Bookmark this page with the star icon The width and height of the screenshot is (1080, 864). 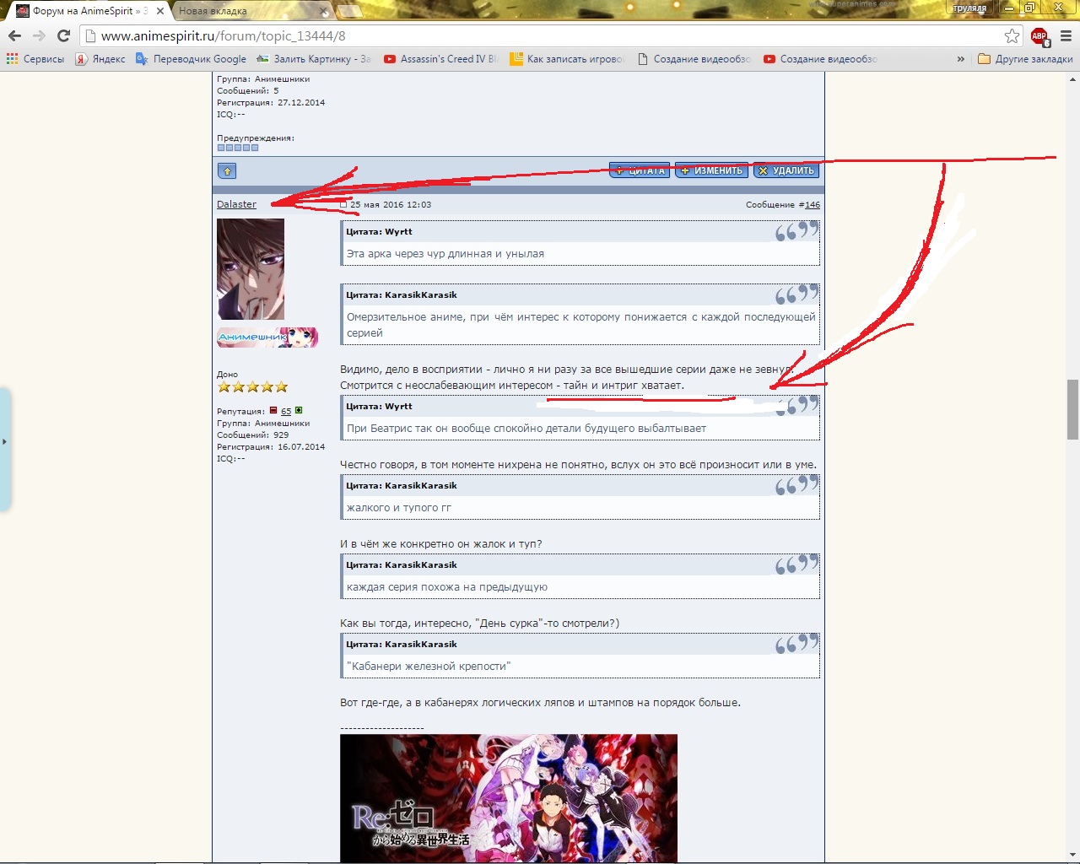1012,35
